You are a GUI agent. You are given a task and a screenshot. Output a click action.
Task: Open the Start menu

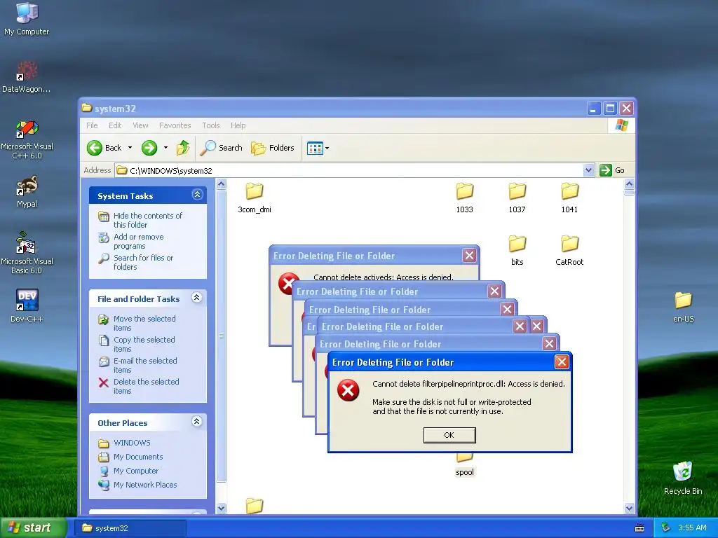coord(33,528)
